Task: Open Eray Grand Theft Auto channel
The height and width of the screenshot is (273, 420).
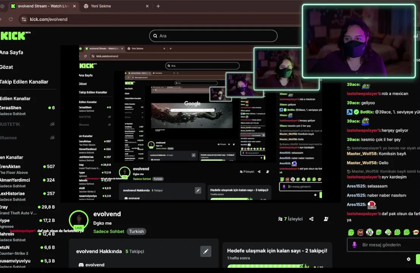Action: 27,210
